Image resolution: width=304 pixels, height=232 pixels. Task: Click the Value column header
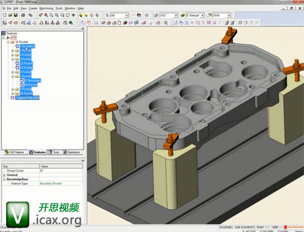pyautogui.click(x=61, y=166)
